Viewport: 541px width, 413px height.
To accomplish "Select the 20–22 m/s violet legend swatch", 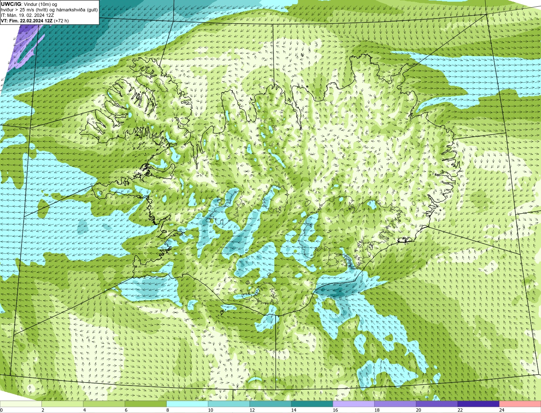I will point(437,404).
